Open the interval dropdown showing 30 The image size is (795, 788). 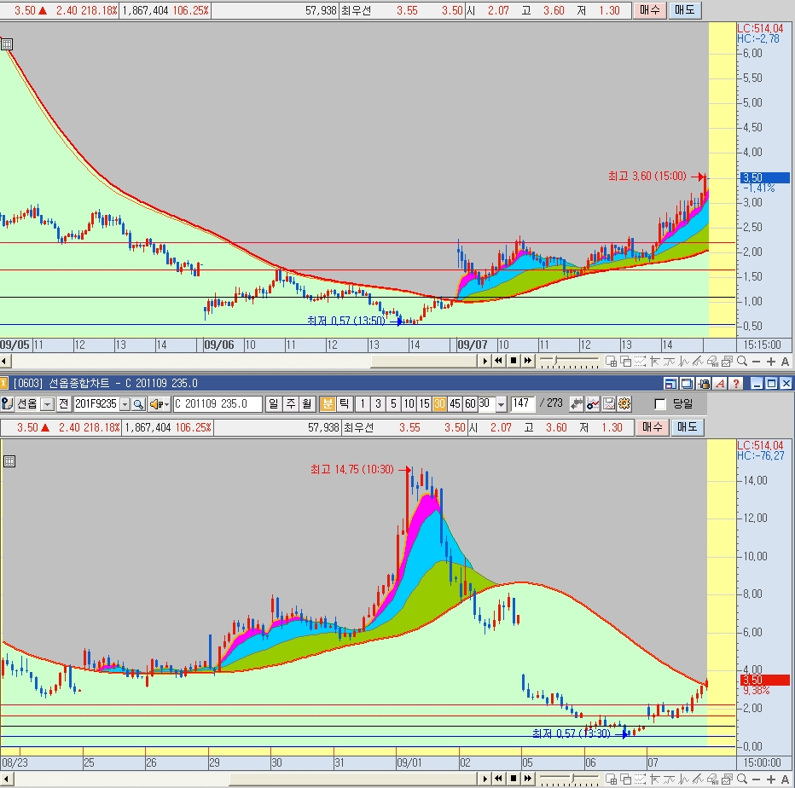tap(501, 404)
